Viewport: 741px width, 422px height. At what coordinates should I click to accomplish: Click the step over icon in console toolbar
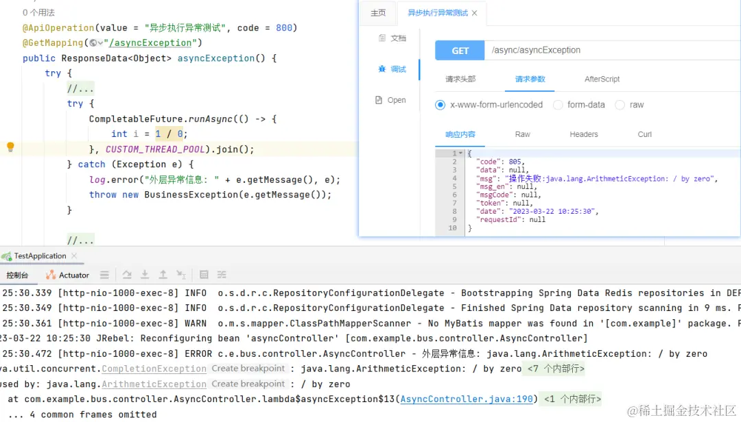pyautogui.click(x=127, y=275)
